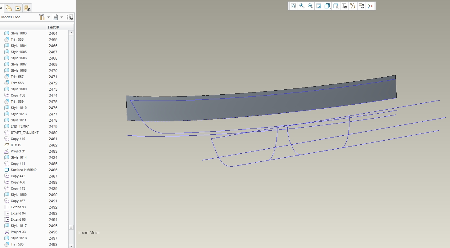Click the Surface id 66542 icon
Viewport: 450px width, 248px height.
(x=7, y=170)
